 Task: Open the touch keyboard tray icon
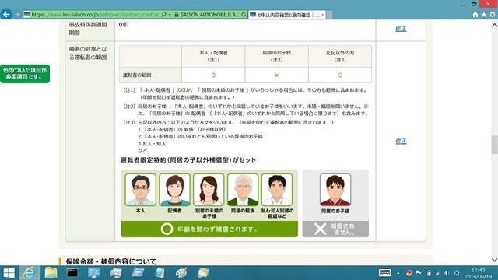tap(384, 273)
